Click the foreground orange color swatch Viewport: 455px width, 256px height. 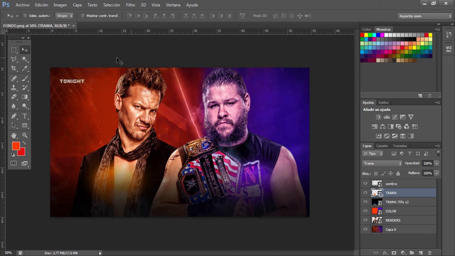[x=15, y=145]
